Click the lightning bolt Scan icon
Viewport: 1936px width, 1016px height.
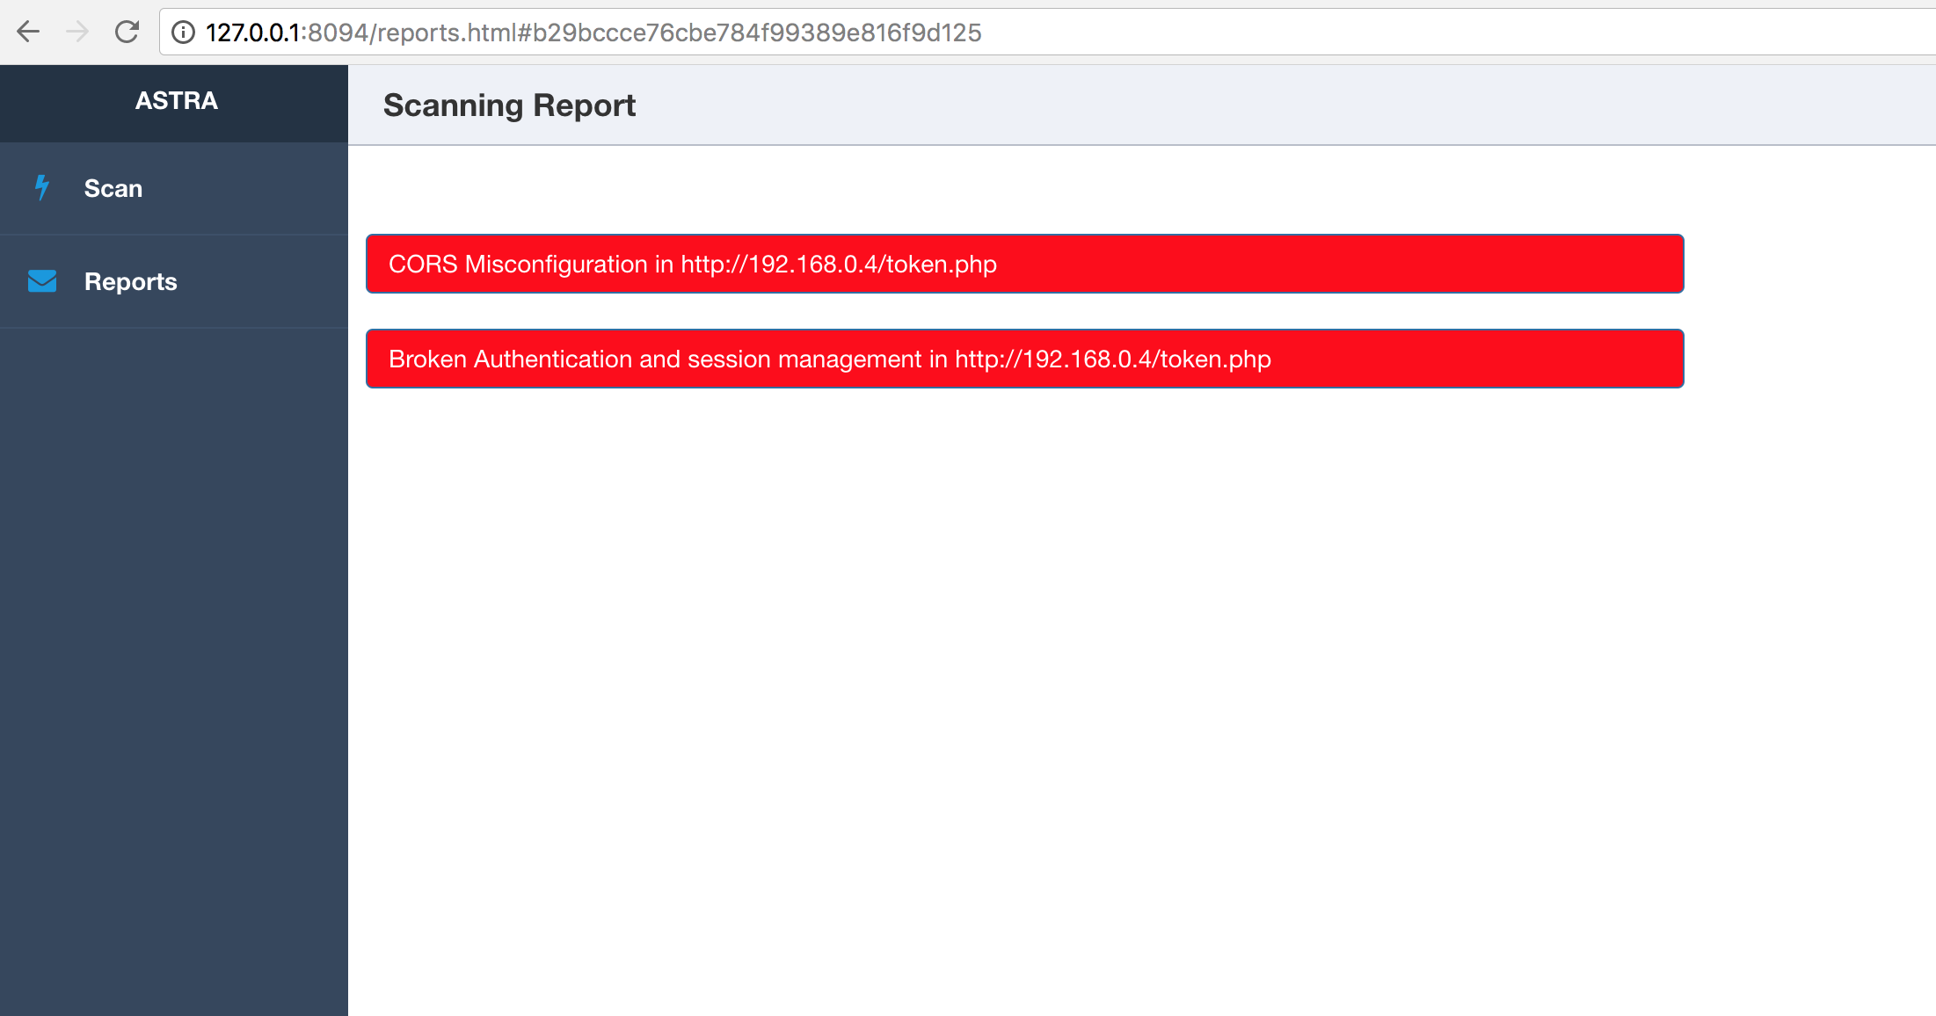(41, 187)
